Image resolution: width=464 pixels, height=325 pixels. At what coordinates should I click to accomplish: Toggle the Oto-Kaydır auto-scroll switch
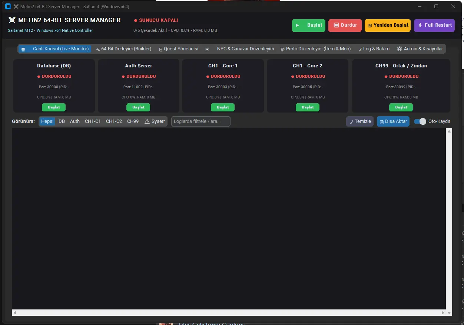coord(420,121)
